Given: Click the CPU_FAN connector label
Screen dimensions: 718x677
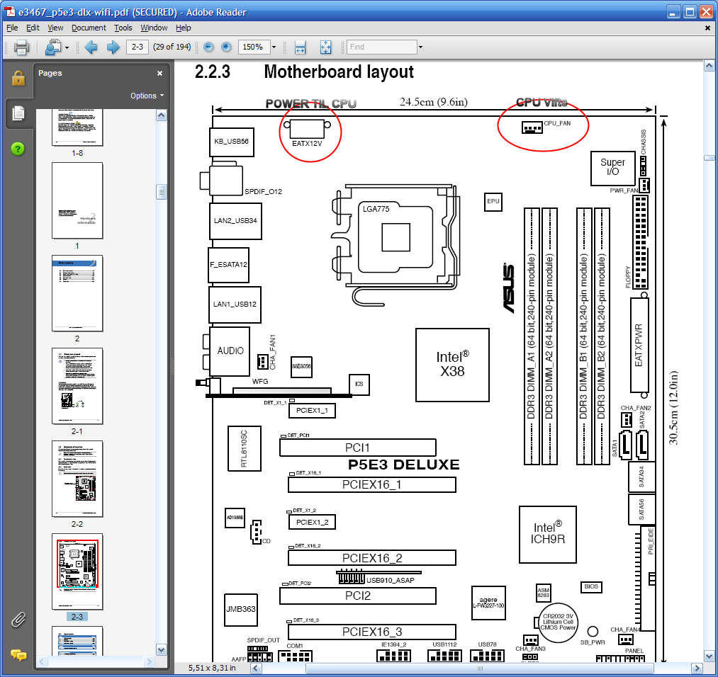Looking at the screenshot, I should point(557,123).
